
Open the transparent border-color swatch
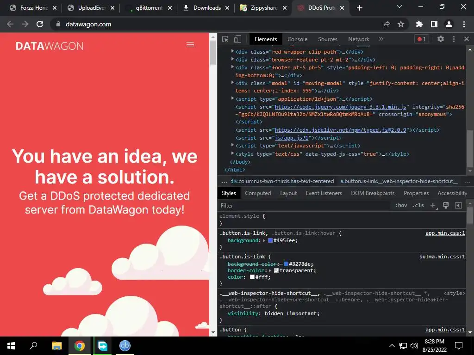click(x=276, y=271)
